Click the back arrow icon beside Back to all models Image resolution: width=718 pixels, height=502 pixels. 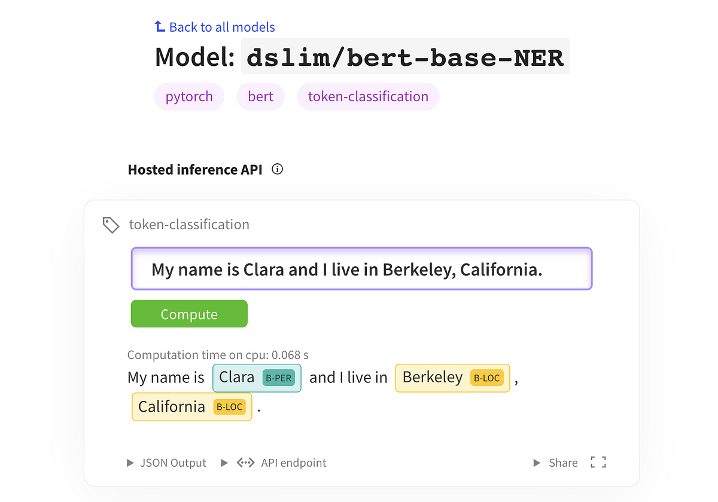(x=160, y=26)
